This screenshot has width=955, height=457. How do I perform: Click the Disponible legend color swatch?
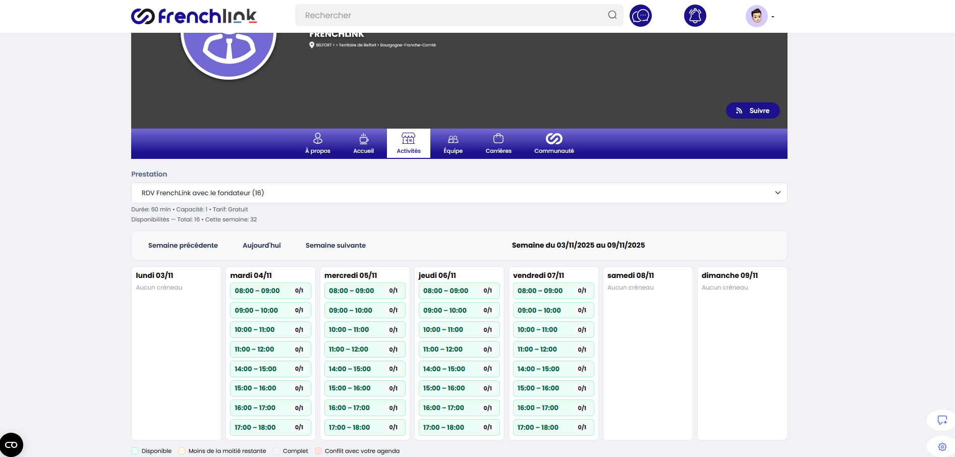[135, 451]
